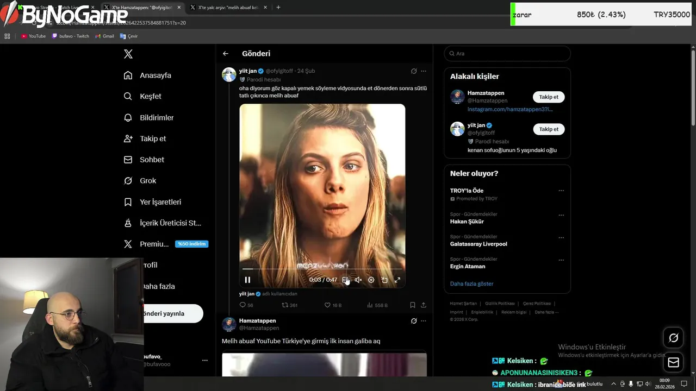The image size is (696, 391).
Task: Click Grok icon on yiit jan's post
Action: 414,71
